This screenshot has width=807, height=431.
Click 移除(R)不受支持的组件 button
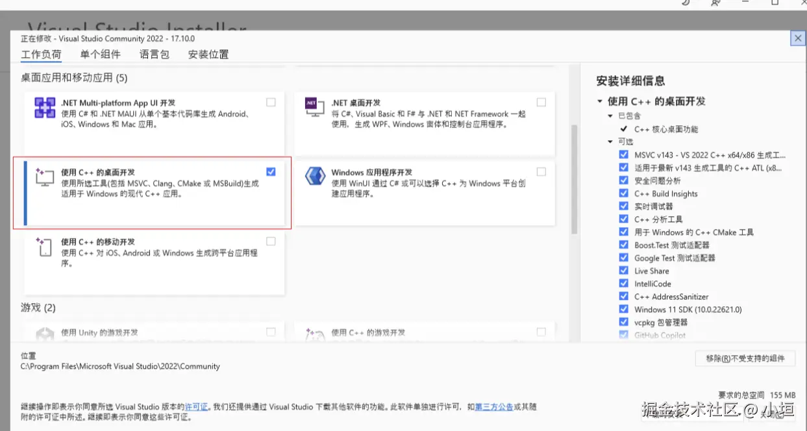point(745,358)
